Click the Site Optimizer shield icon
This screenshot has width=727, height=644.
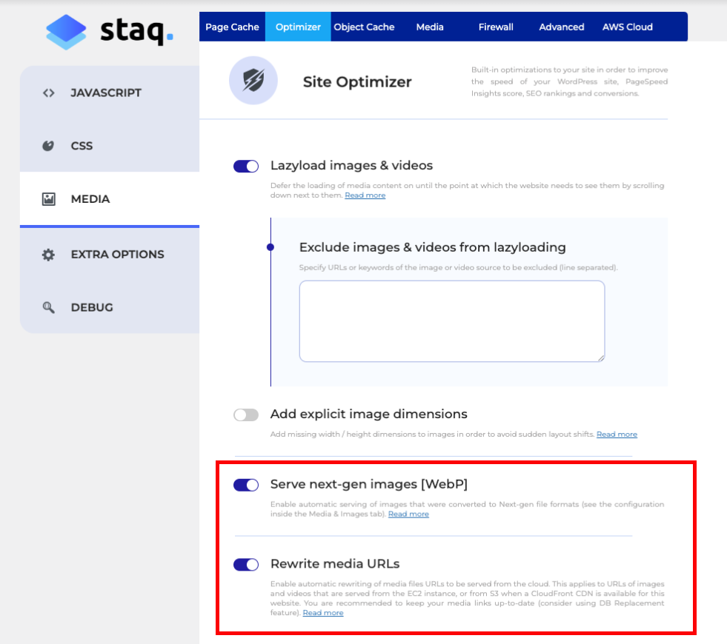[253, 80]
